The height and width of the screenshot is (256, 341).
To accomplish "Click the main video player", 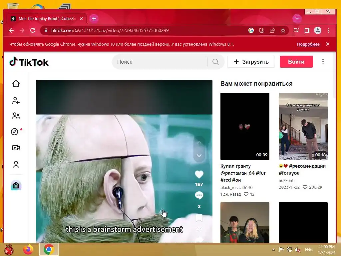I will 124,161.
